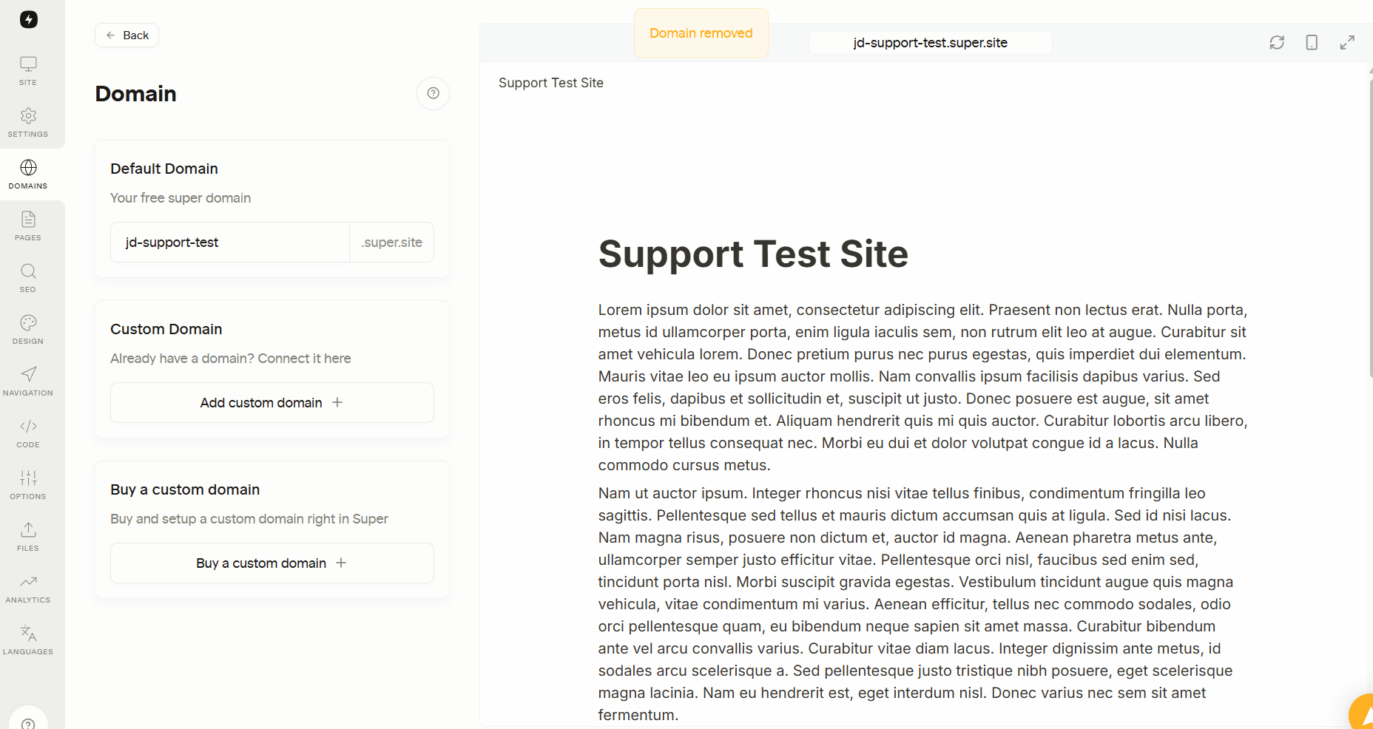Edit the jd-support-test default domain field
Viewport: 1373px width, 729px height.
coord(230,243)
